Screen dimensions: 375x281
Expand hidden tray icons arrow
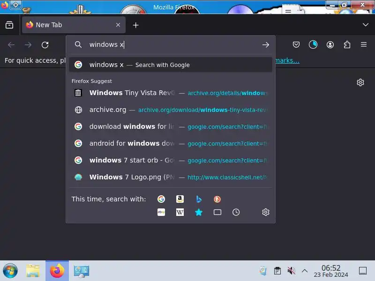304,271
